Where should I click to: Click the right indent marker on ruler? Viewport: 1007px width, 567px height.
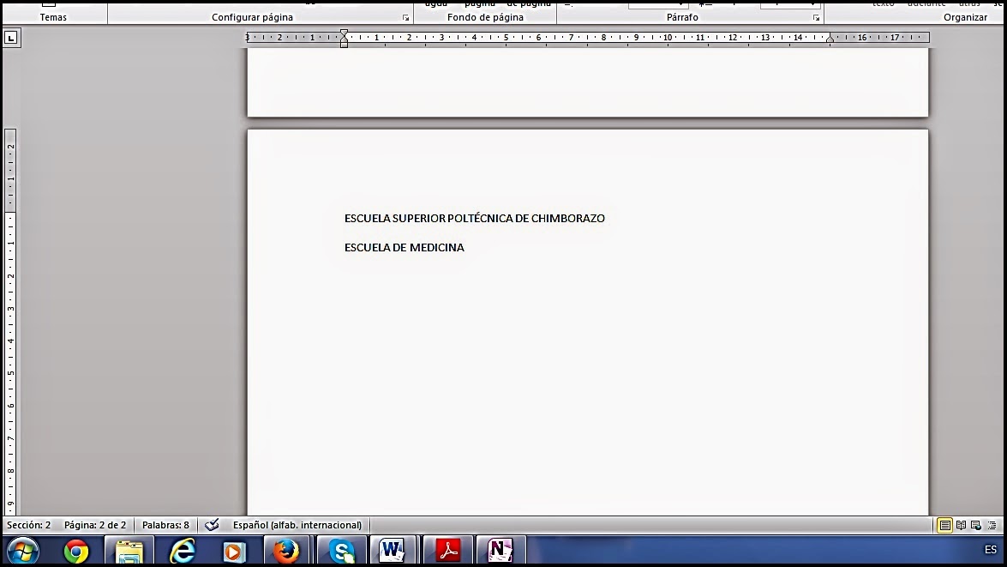click(830, 39)
